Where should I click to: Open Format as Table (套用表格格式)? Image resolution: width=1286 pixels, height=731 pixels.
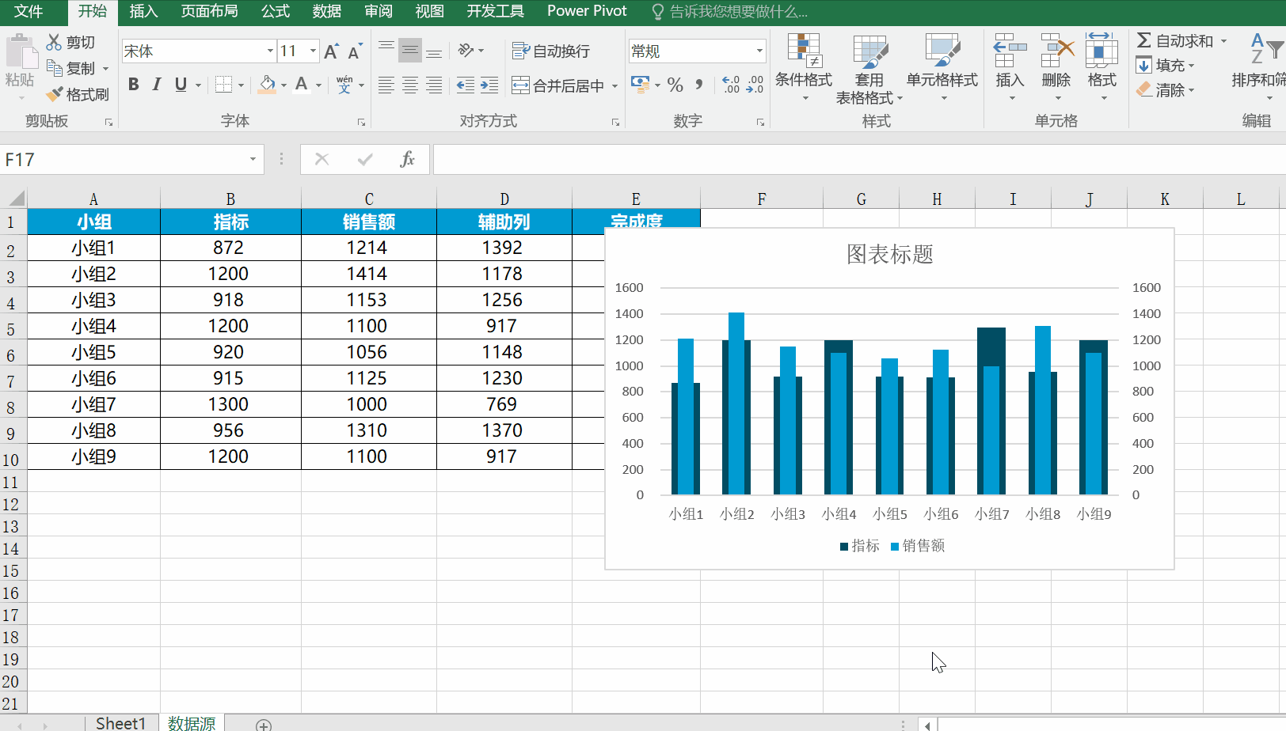click(x=869, y=69)
